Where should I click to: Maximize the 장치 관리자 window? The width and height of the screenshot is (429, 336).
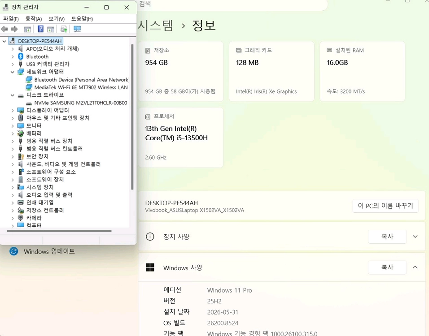coord(106,7)
